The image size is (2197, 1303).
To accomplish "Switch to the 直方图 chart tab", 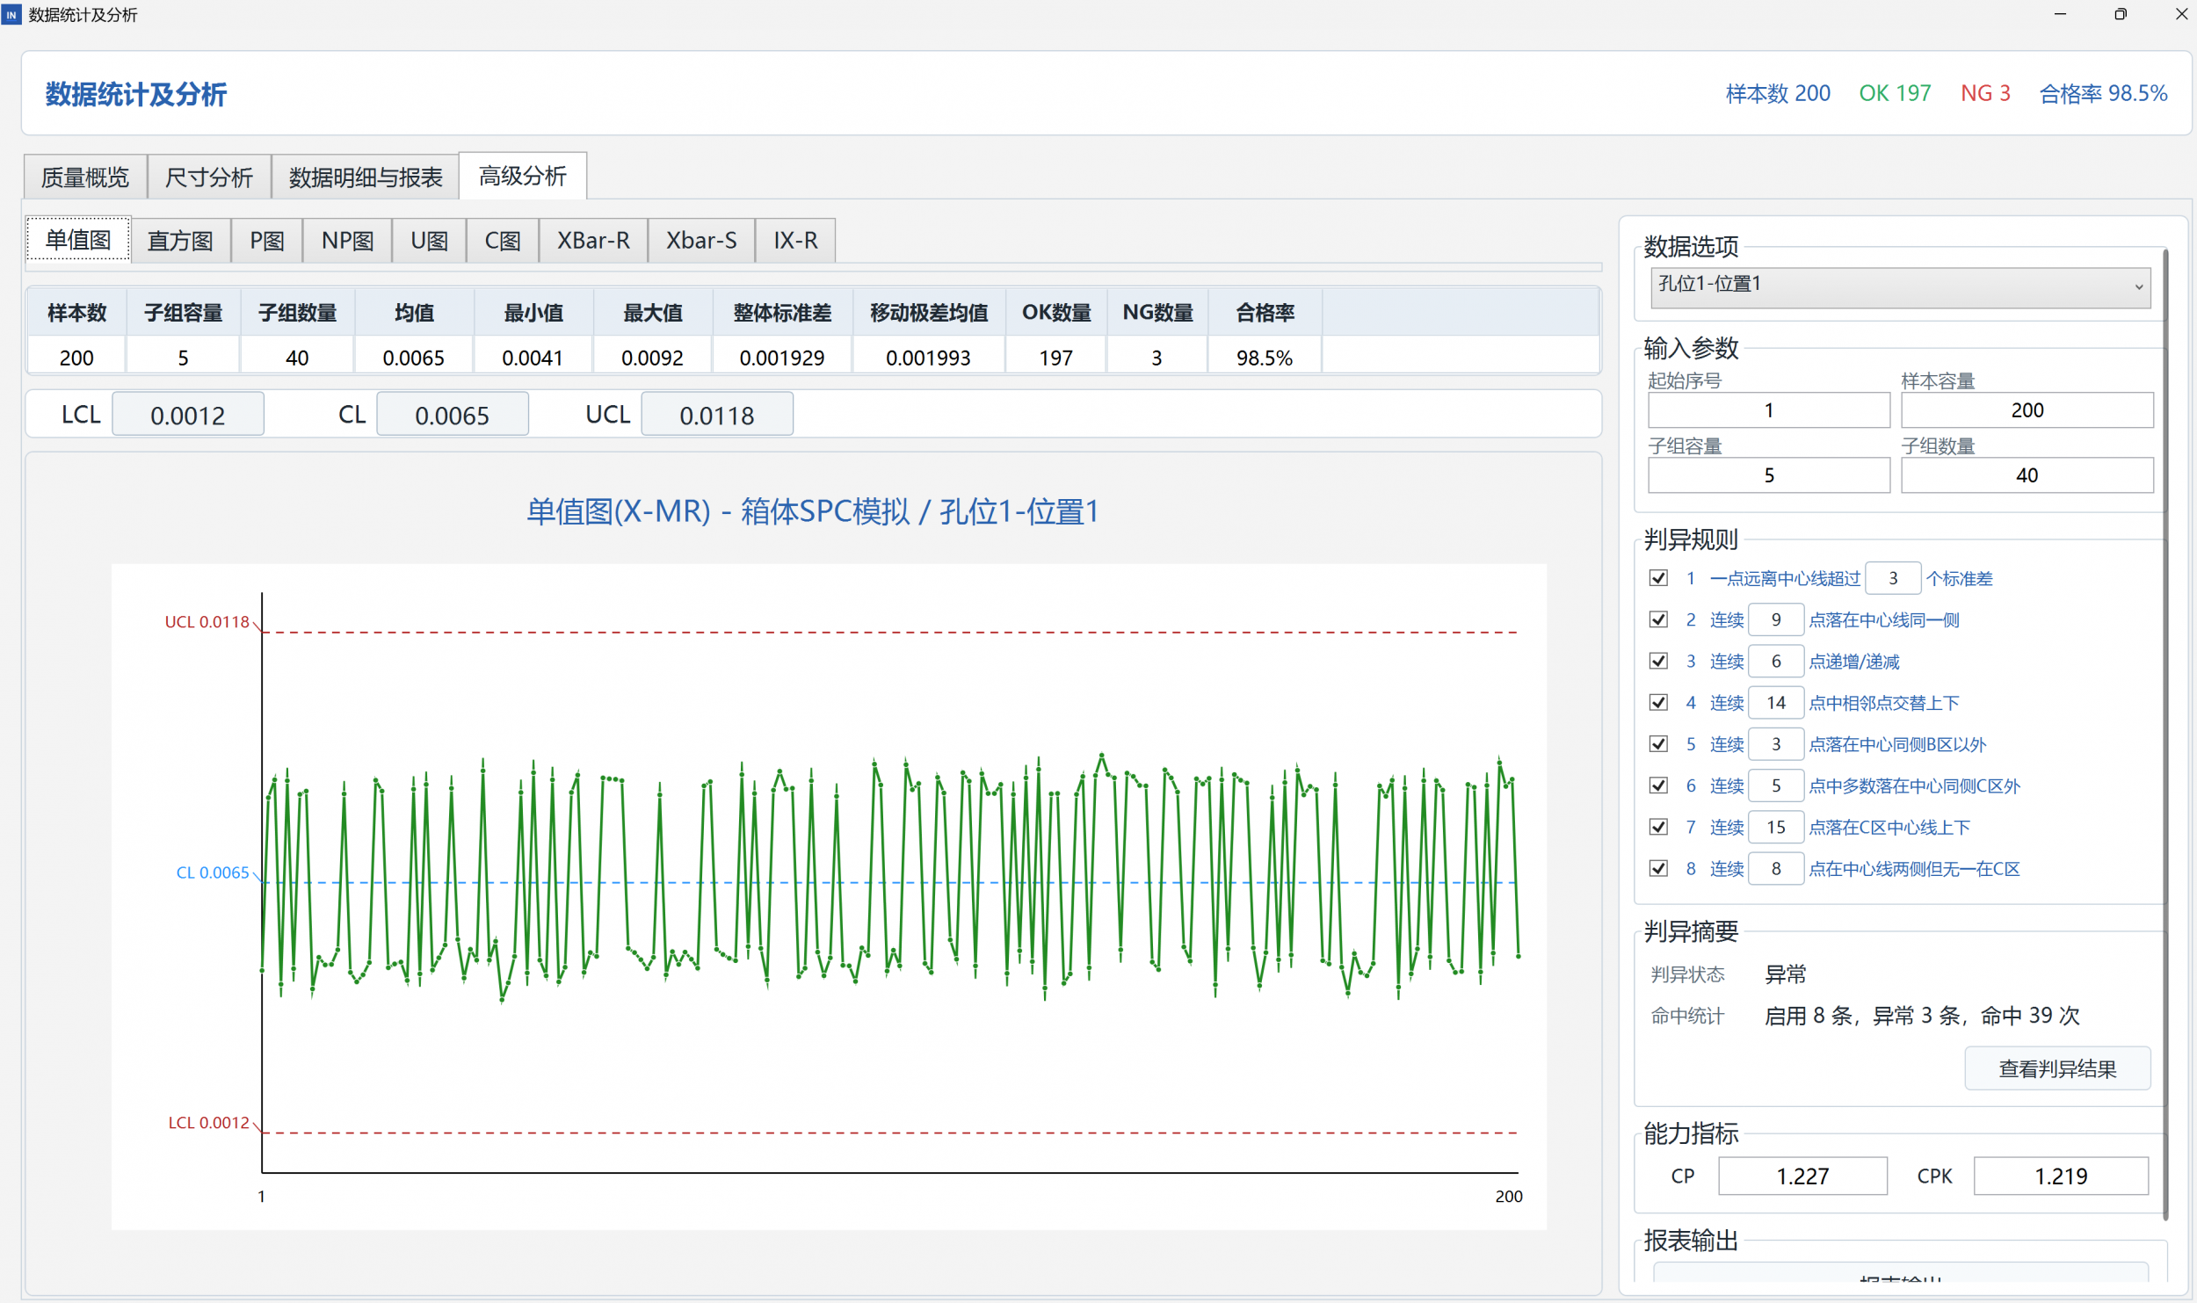I will pos(180,240).
